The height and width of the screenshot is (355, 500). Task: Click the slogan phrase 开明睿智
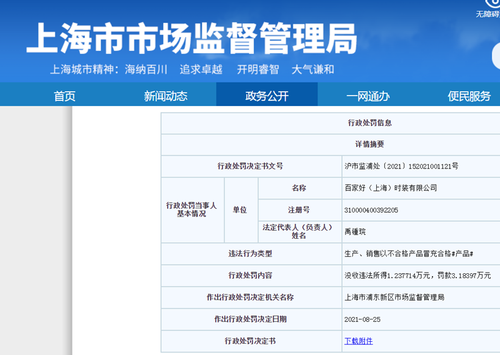(x=257, y=69)
